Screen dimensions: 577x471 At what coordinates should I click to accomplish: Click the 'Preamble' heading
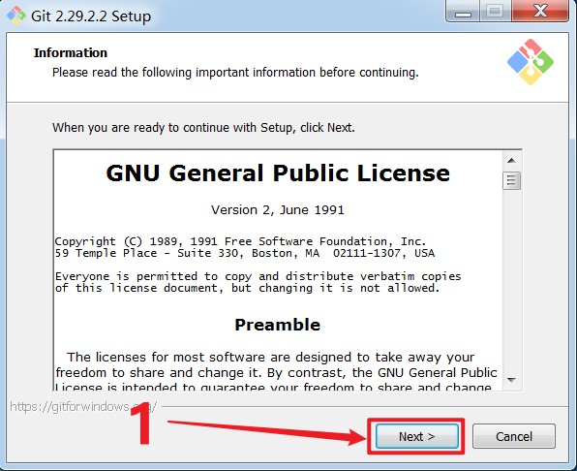278,325
